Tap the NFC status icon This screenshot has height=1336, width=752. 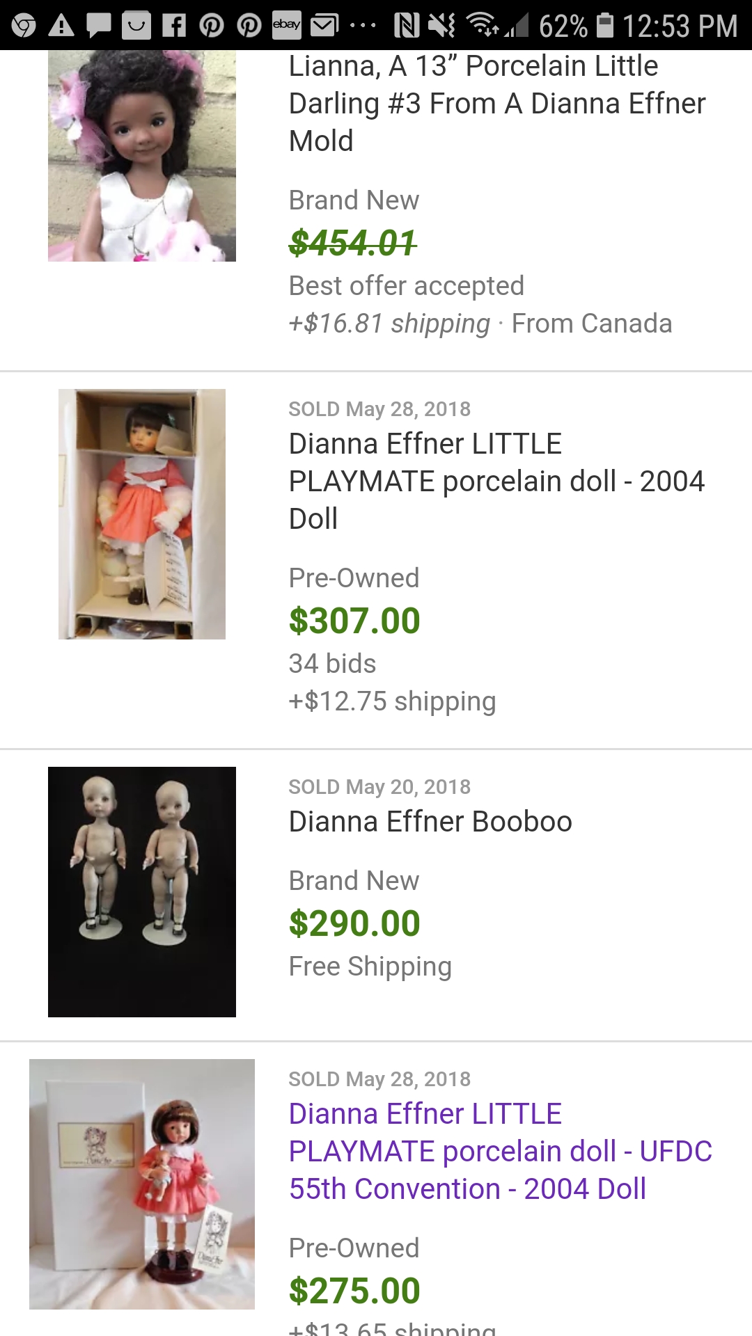point(407,26)
